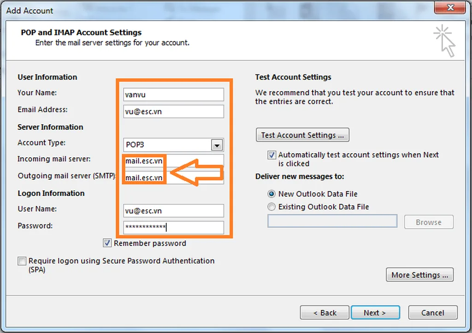
Task: Open the Account Type dropdown arrow
Action: click(x=217, y=145)
